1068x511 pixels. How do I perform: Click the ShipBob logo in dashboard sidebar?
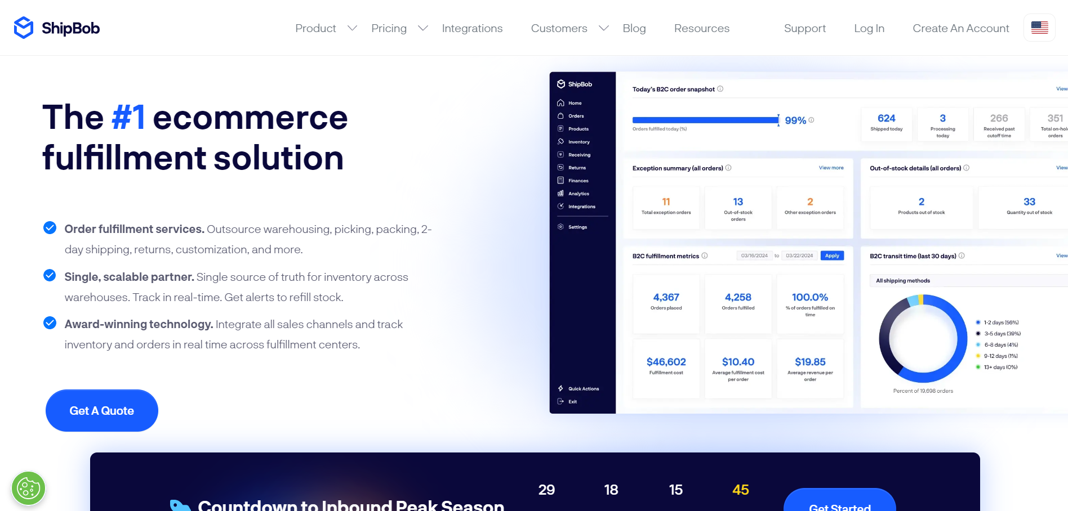(575, 84)
